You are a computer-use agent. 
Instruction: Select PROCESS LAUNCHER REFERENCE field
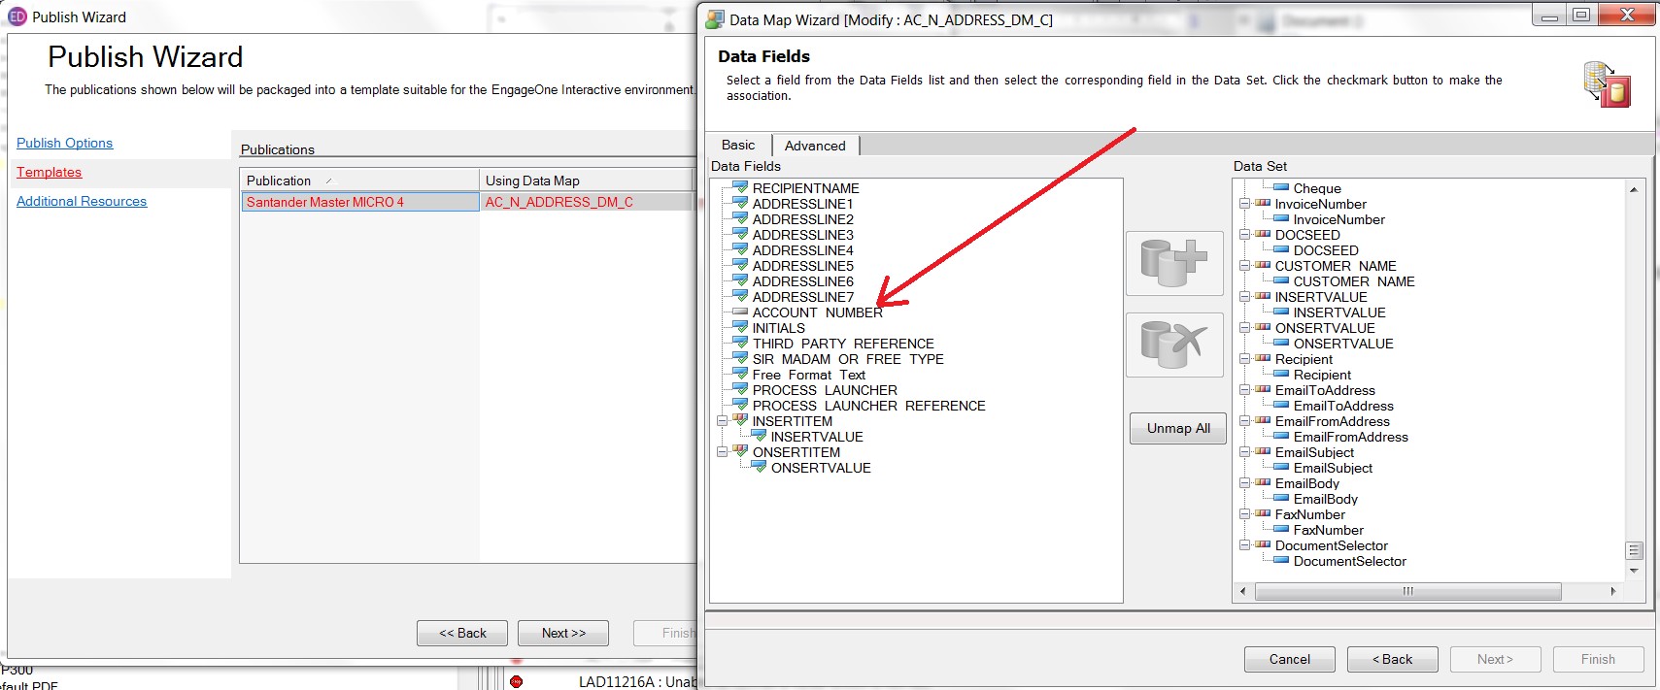click(868, 406)
